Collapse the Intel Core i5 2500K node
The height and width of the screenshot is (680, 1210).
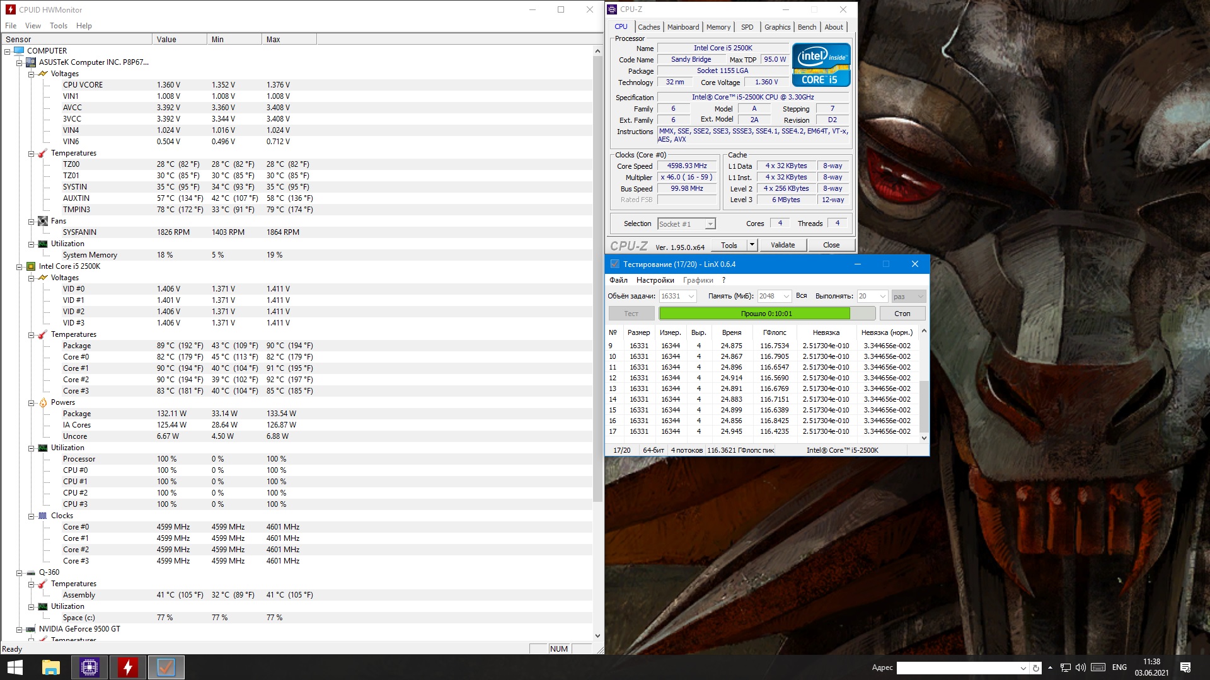(x=19, y=266)
